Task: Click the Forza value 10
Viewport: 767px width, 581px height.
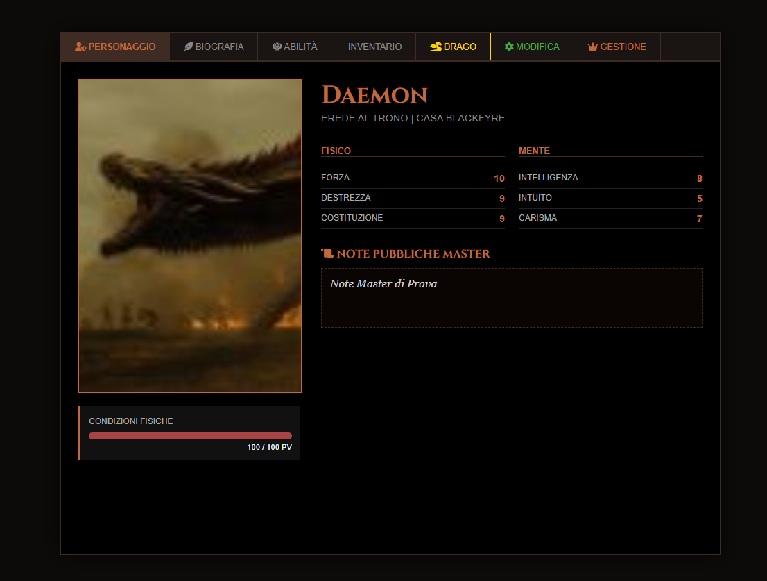Action: pos(499,178)
